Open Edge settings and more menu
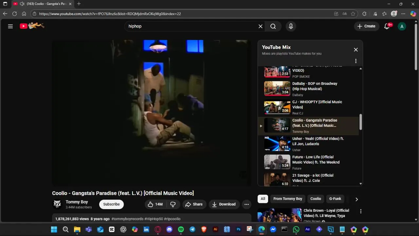 (403, 14)
